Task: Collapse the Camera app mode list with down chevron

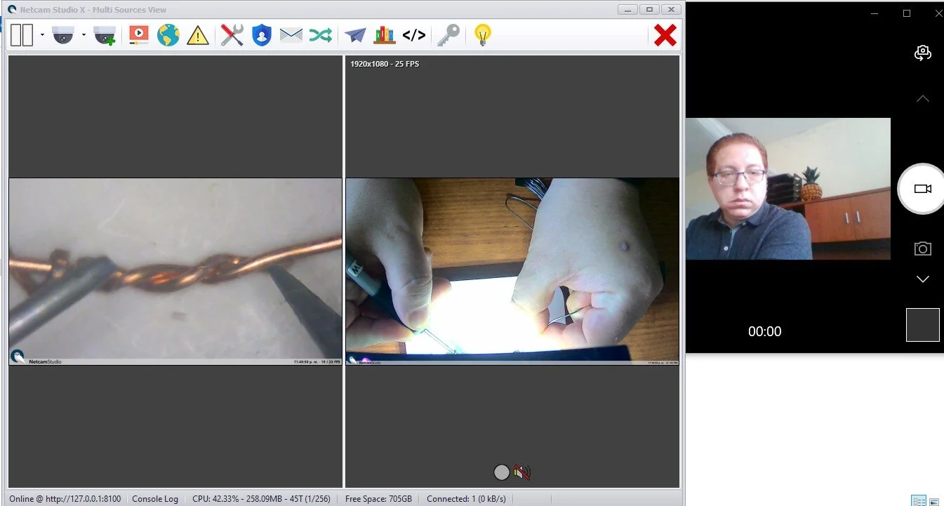Action: tap(923, 279)
